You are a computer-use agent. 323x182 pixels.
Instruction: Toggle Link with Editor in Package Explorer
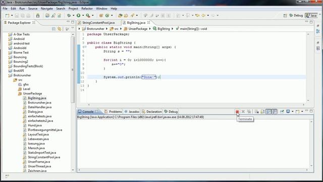tap(60, 29)
